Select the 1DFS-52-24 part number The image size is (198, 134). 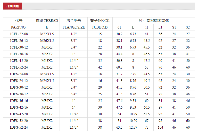click(x=19, y=127)
